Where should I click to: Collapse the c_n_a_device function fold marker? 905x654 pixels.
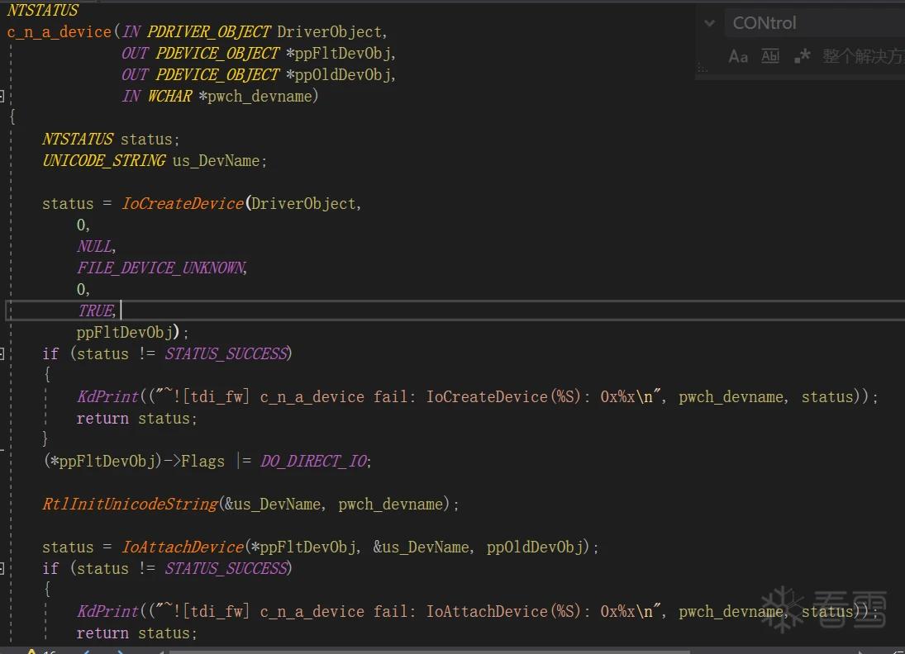click(x=2, y=97)
